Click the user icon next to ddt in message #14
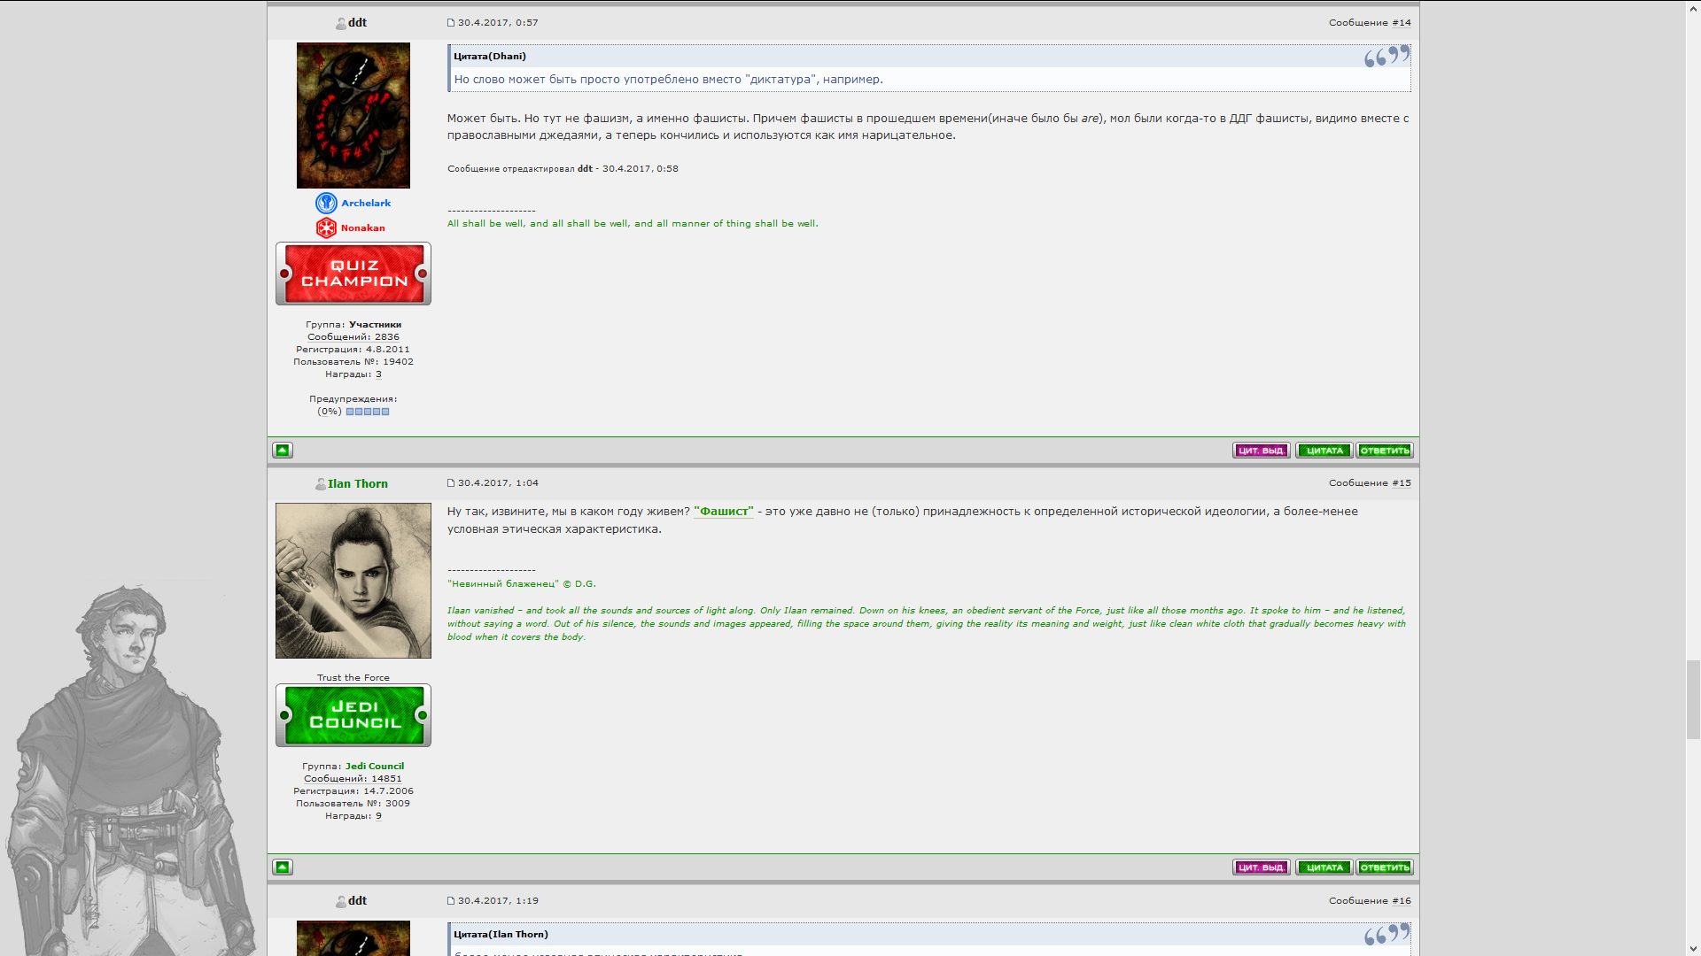 tap(340, 24)
